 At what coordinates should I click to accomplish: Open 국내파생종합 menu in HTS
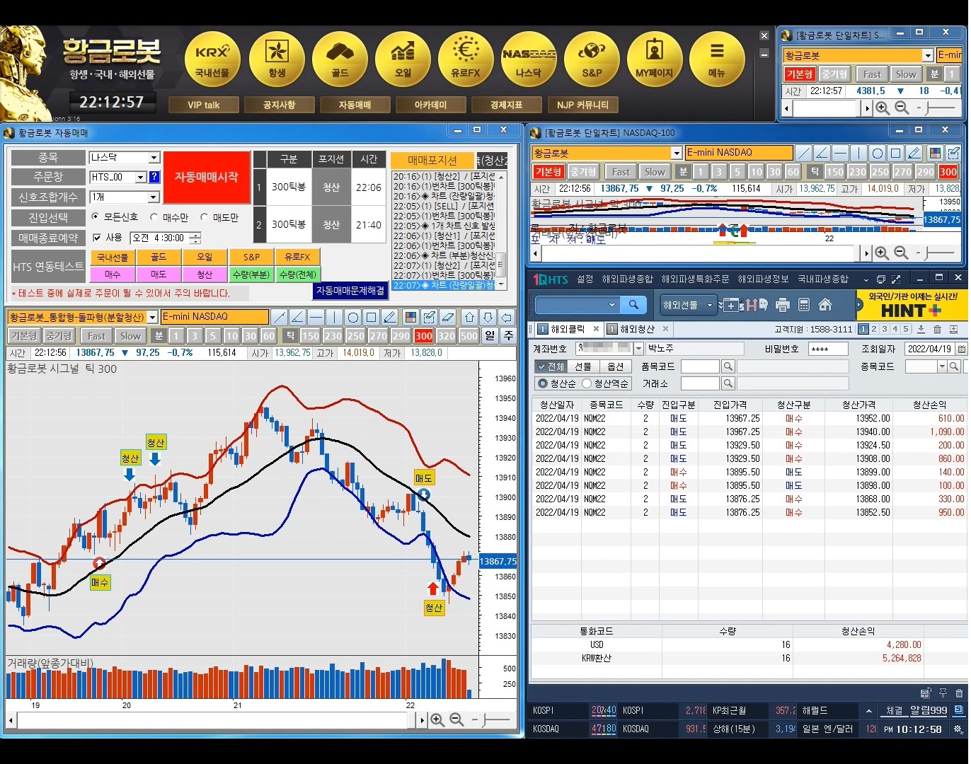click(823, 279)
